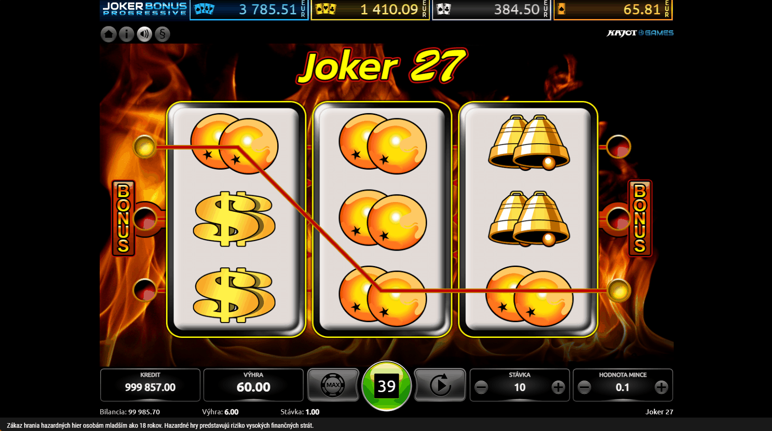Click the Joker Bonus Progressive logo
Screen dimensions: 772x431
[x=145, y=9]
